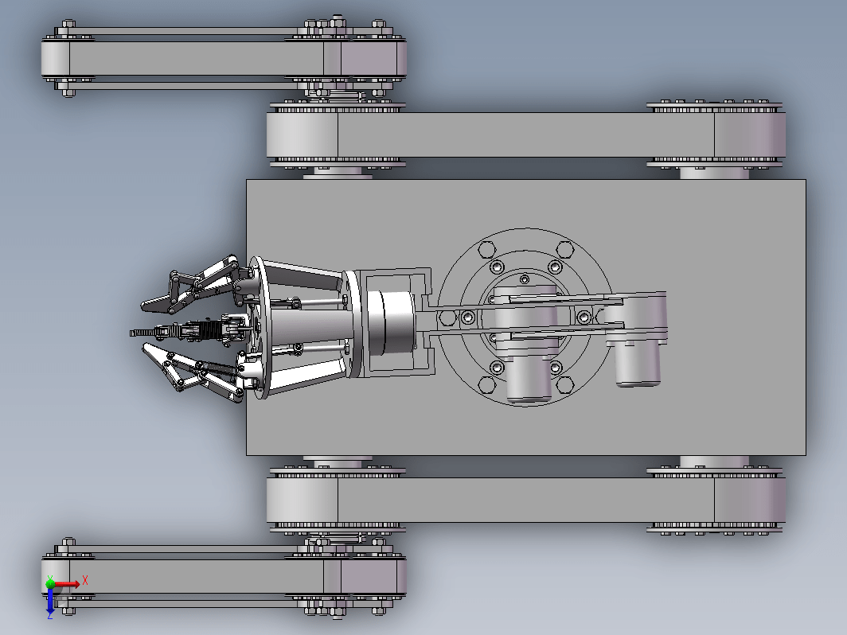Screen dimensions: 847x635
Task: Select the bottom-left front flipper track arm
Action: [x=224, y=576]
